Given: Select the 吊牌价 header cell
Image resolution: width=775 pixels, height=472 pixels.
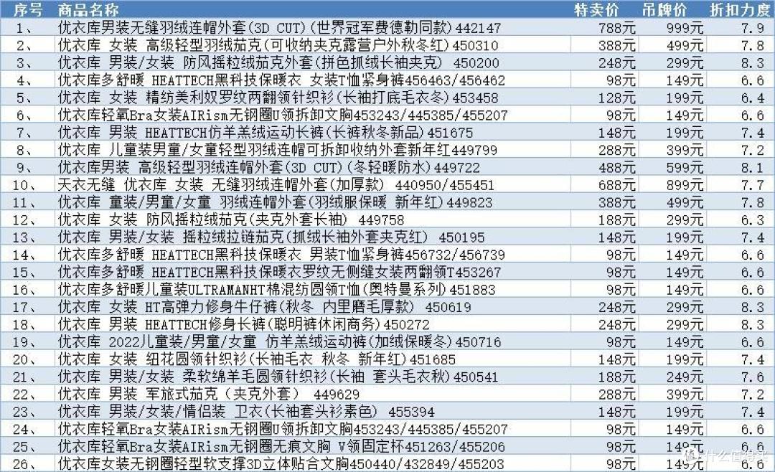Looking at the screenshot, I should coord(664,10).
